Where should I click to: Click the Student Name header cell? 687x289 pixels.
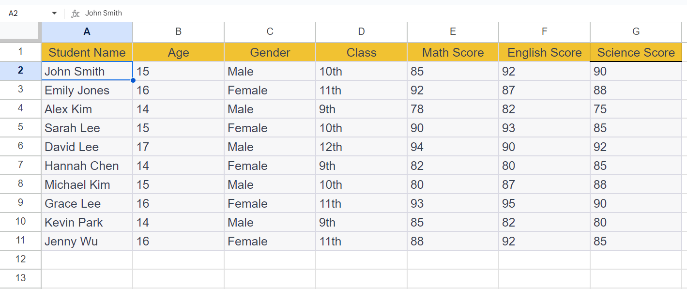pos(87,52)
